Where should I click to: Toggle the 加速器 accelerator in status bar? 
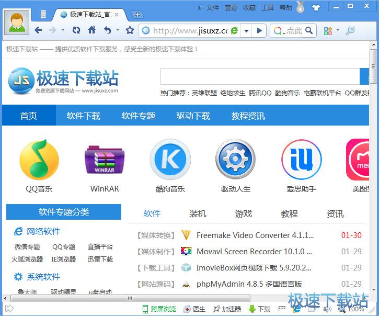(227, 309)
